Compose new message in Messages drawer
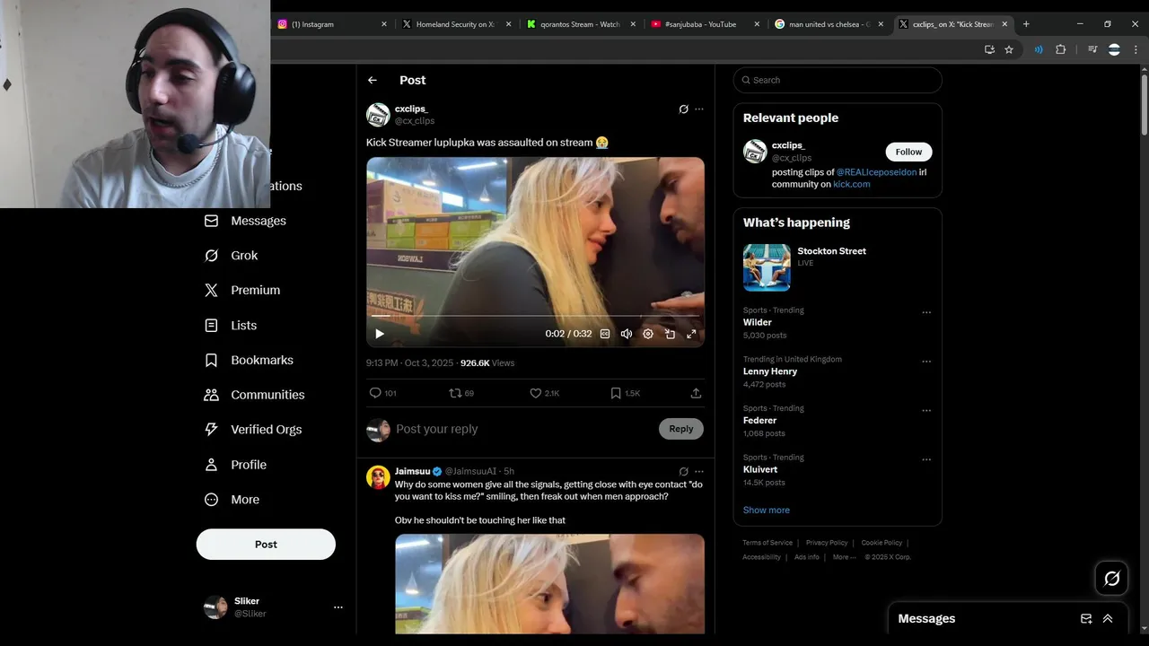 tap(1086, 618)
